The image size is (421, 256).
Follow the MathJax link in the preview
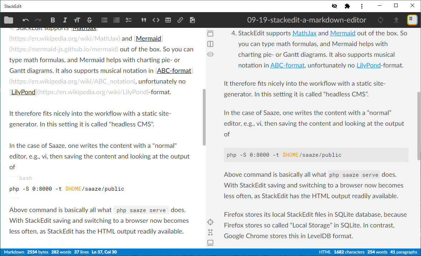304,33
